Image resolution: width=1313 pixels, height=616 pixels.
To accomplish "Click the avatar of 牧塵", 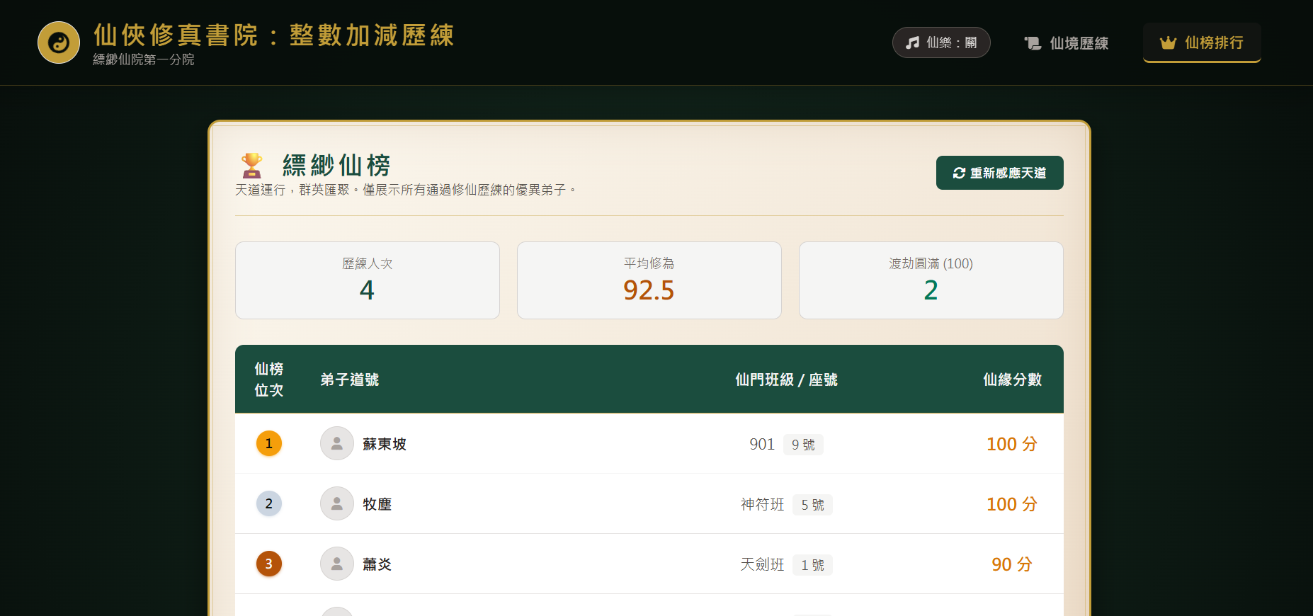I will click(x=337, y=503).
